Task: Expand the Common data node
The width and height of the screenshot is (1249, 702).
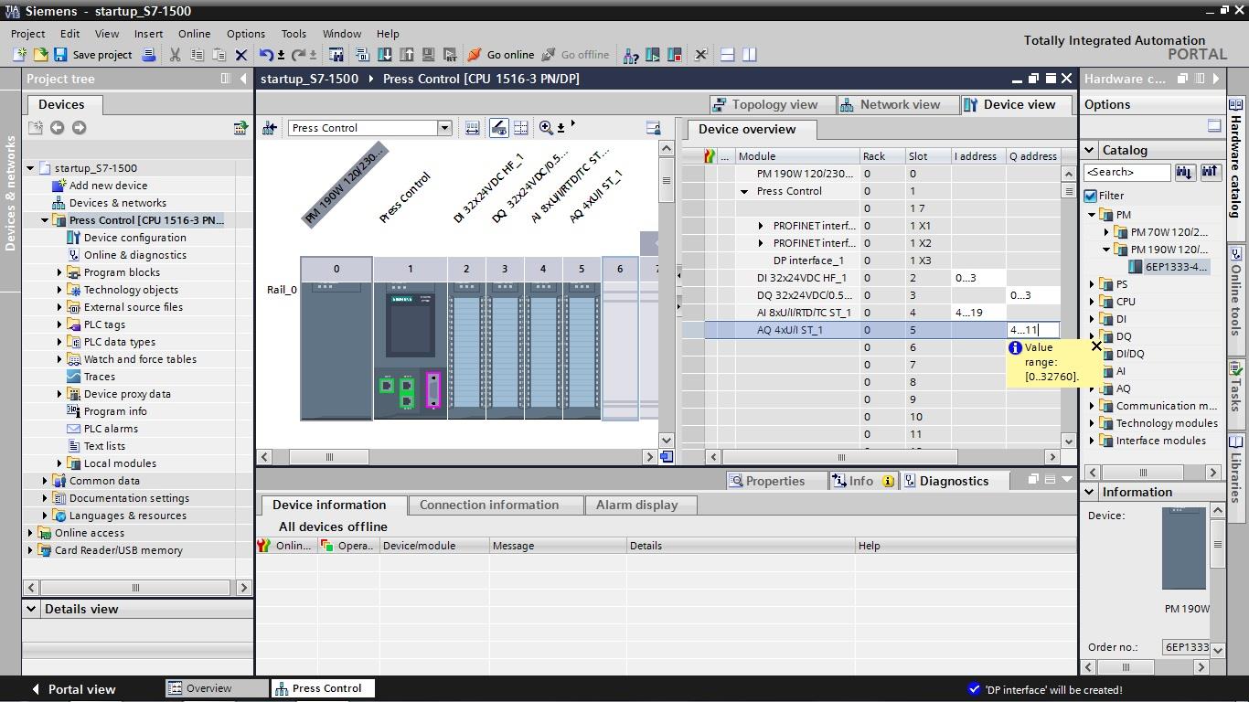Action: (x=45, y=481)
